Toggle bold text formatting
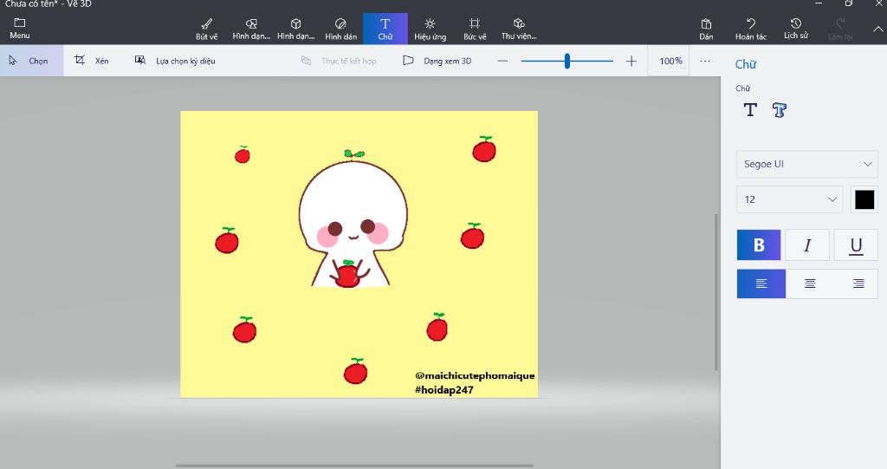887x469 pixels. click(x=759, y=245)
